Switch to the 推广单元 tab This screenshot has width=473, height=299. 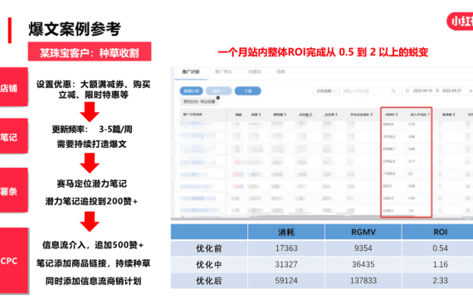click(223, 72)
